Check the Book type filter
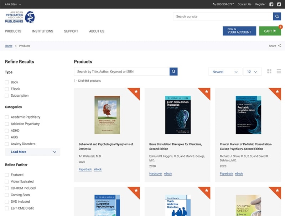Viewport: 285px width, 216px height. coord(7,82)
